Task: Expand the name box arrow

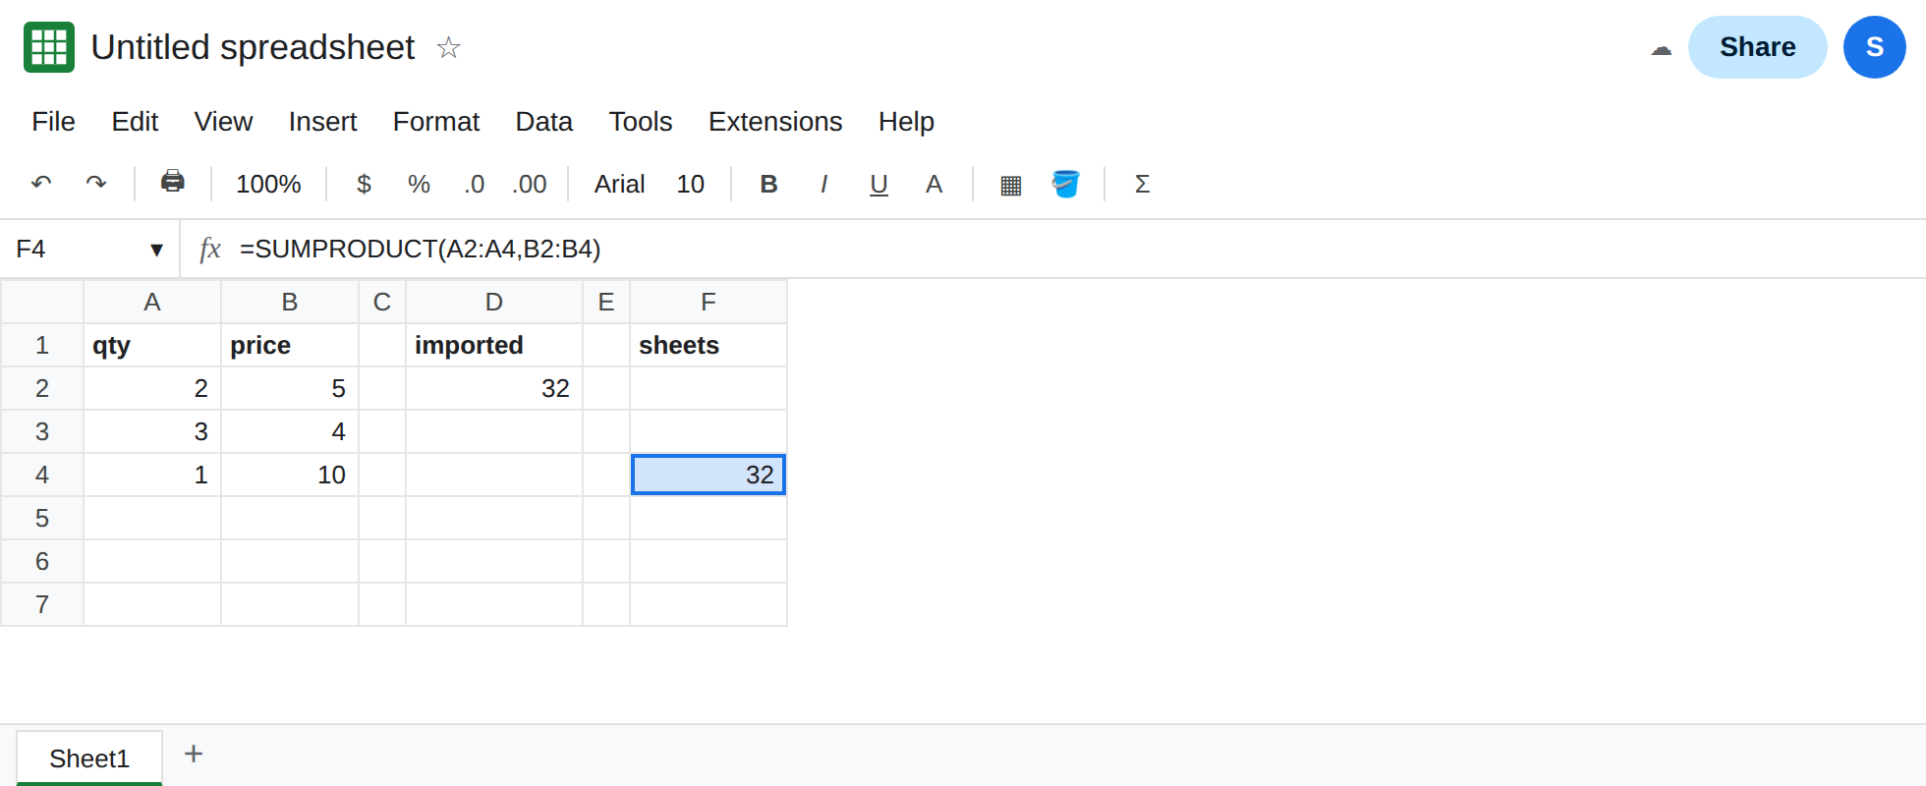Action: coord(156,250)
